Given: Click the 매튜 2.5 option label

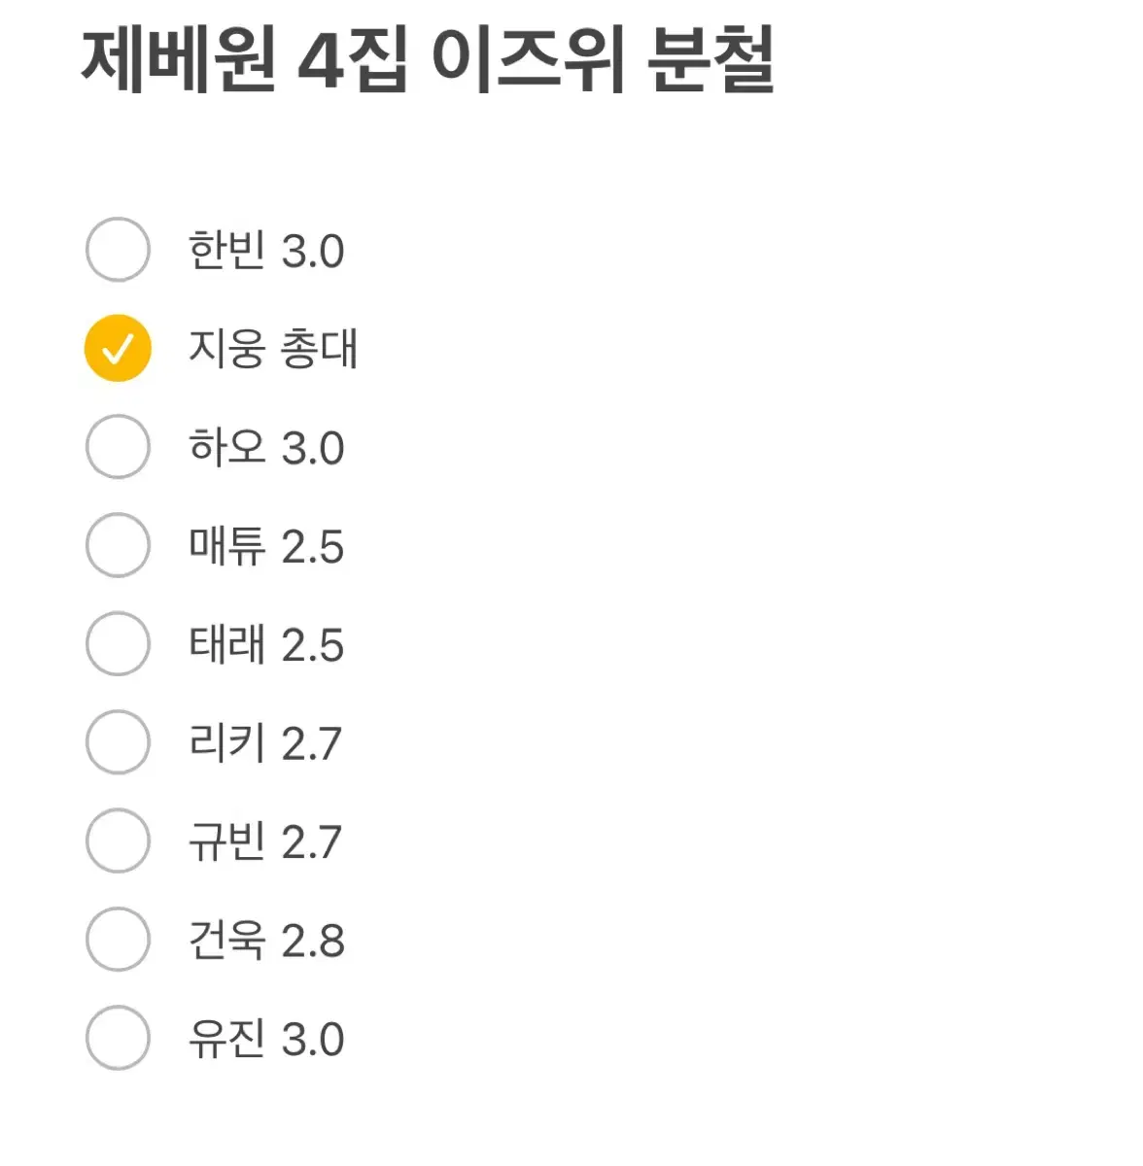Looking at the screenshot, I should pos(266,546).
